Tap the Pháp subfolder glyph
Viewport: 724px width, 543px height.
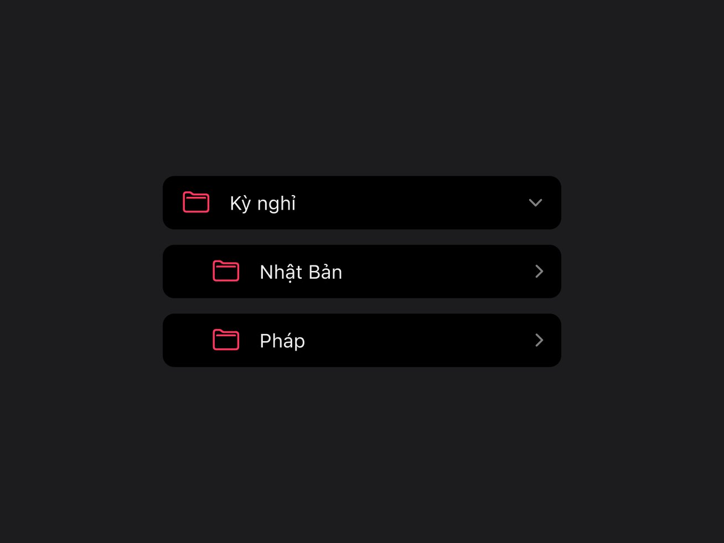(226, 340)
